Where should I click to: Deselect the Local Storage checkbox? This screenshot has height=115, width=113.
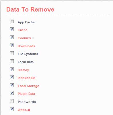[12, 85]
